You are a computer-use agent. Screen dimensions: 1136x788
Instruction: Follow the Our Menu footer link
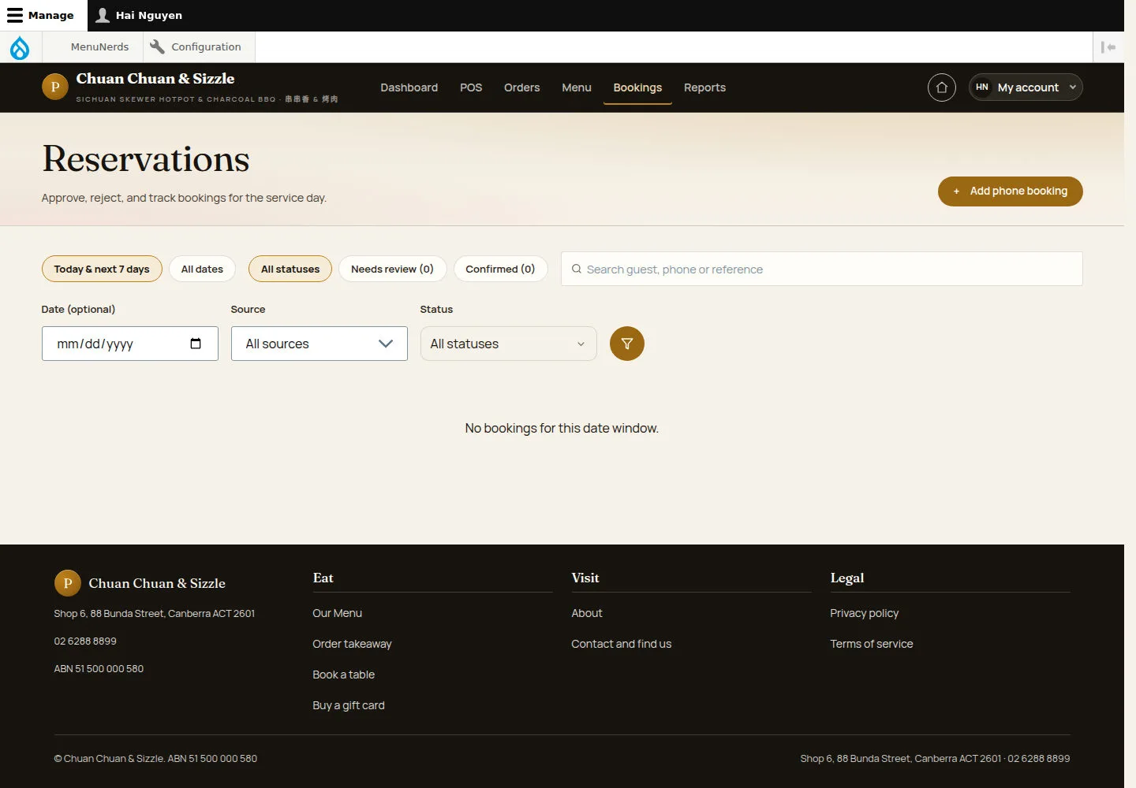(x=337, y=613)
